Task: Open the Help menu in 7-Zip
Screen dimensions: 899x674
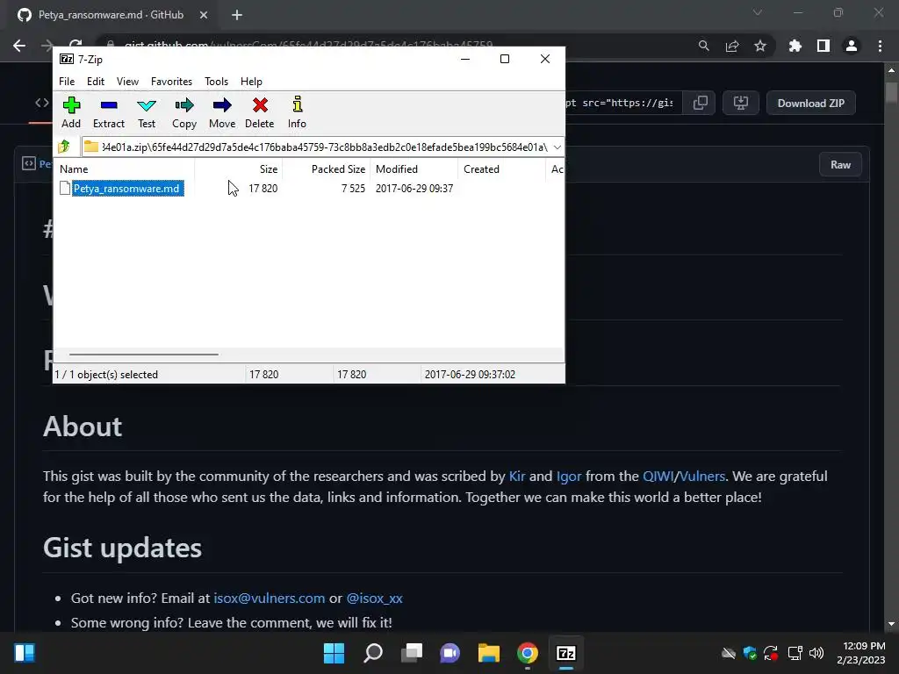Action: 251,82
